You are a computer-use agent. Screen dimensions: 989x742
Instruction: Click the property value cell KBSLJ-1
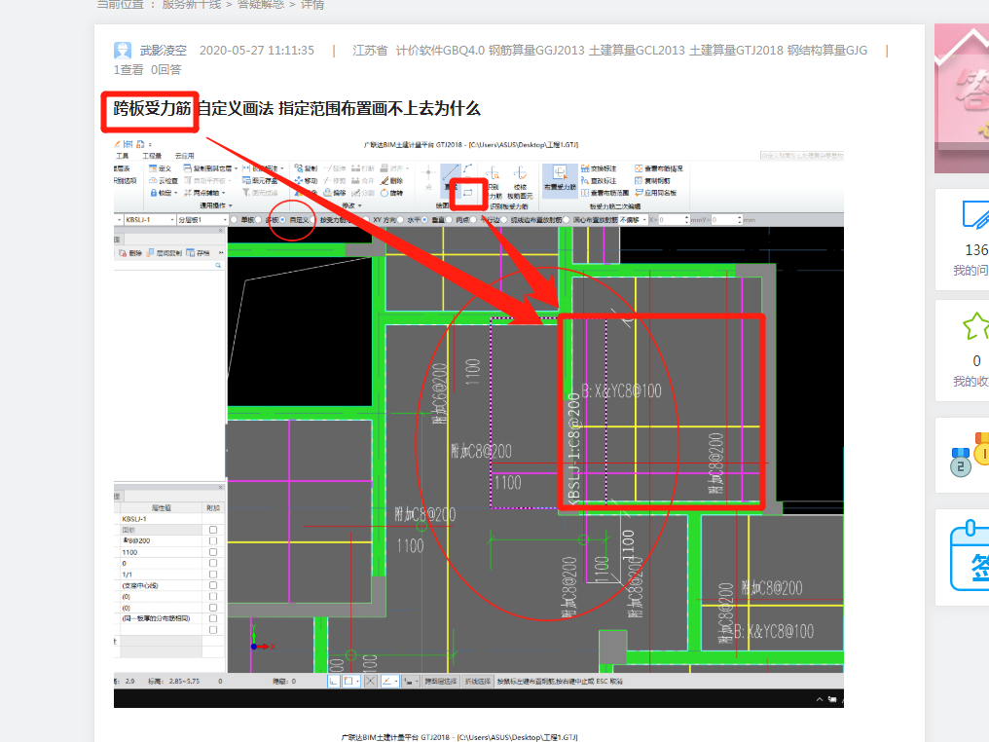[161, 519]
